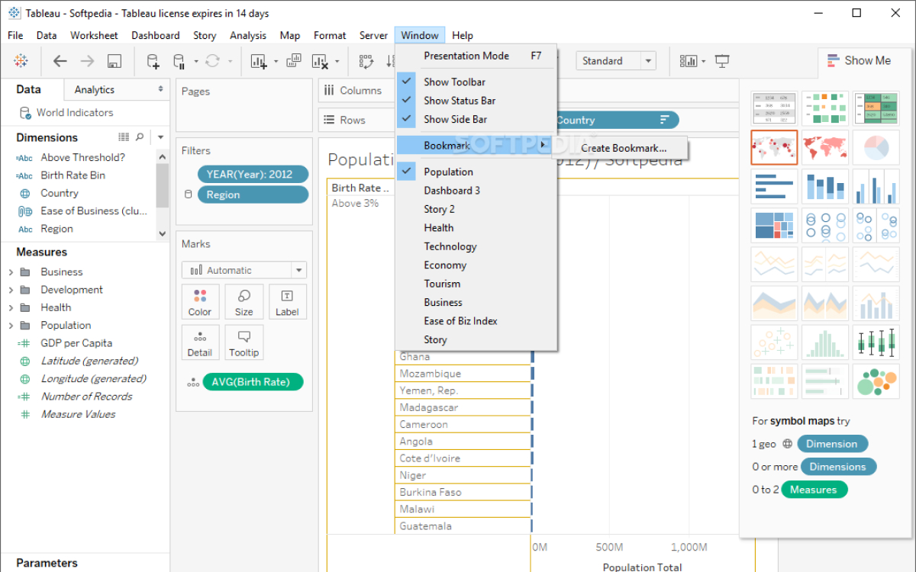
Task: Open the Automatic mark type dropdown
Action: [244, 270]
